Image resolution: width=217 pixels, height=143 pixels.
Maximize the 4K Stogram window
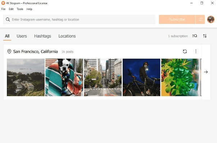pyautogui.click(x=202, y=3)
